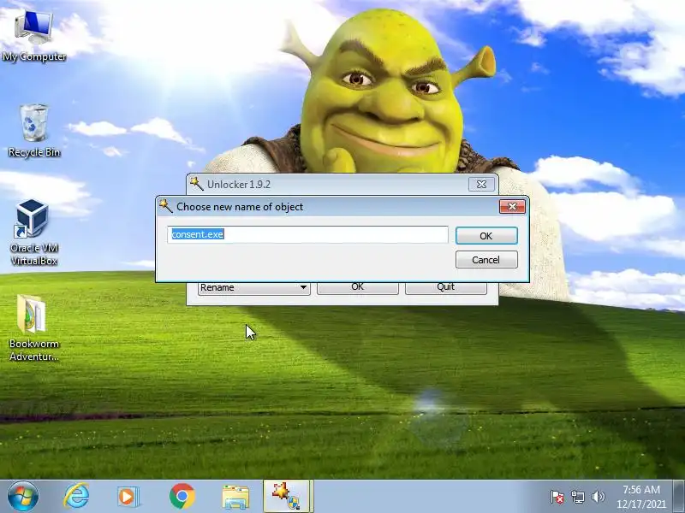
Task: Open Windows Explorer from the taskbar
Action: [235, 497]
